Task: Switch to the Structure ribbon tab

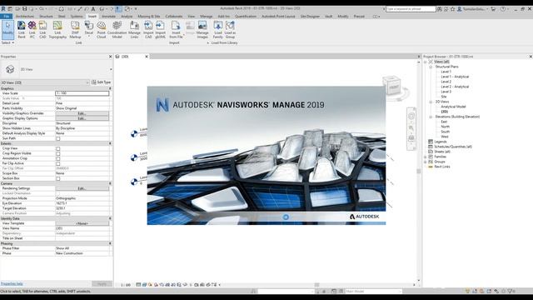Action: (x=46, y=17)
